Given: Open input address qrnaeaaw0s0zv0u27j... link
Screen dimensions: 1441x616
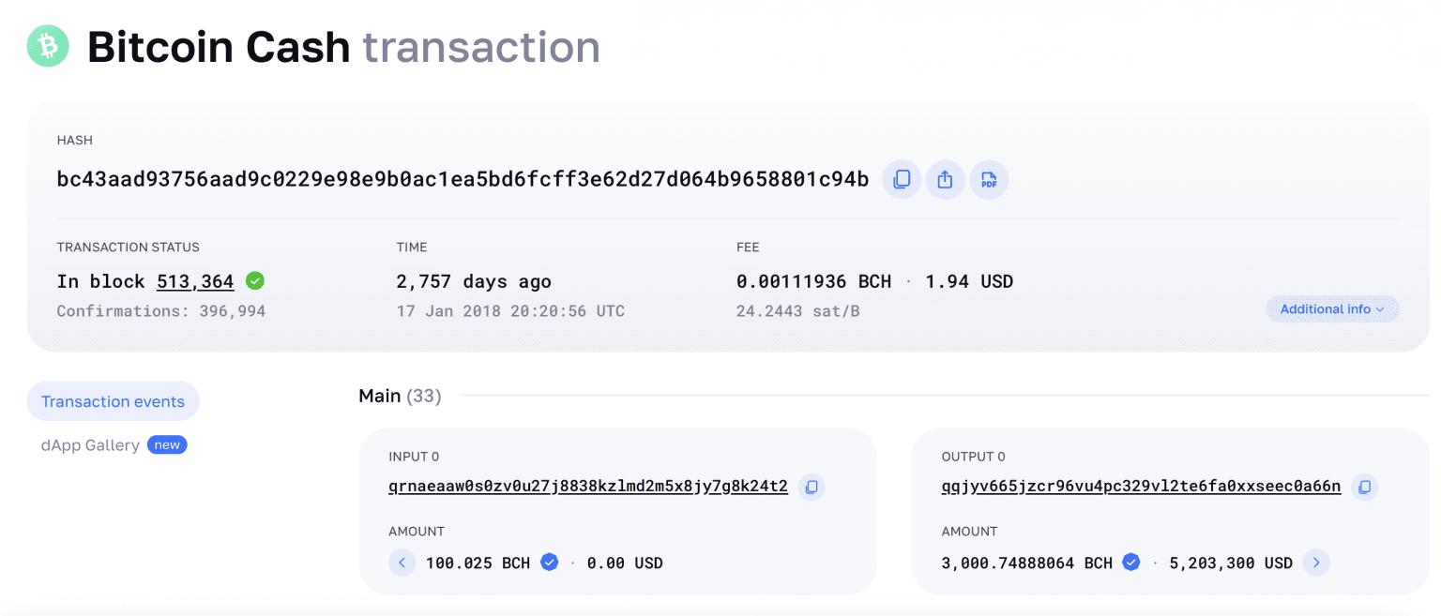Looking at the screenshot, I should click(x=588, y=487).
